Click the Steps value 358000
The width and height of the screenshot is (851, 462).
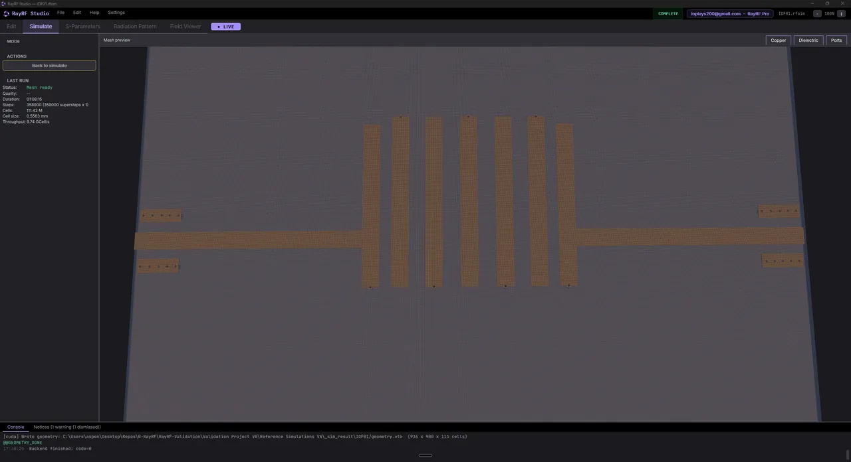pos(57,105)
